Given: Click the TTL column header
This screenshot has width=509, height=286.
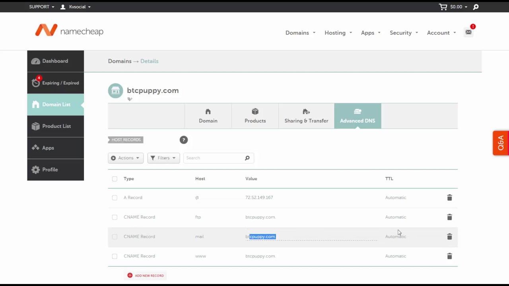Looking at the screenshot, I should (x=389, y=179).
